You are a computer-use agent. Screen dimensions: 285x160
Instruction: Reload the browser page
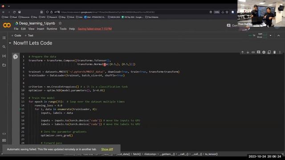(x=14, y=12)
